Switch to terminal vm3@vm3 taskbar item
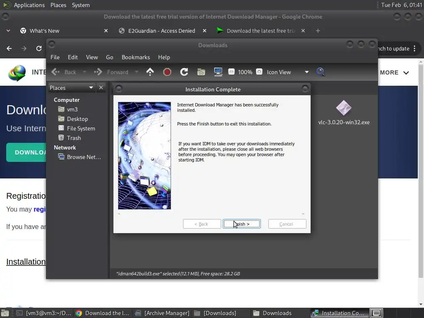Image resolution: width=424 pixels, height=318 pixels. click(x=44, y=313)
